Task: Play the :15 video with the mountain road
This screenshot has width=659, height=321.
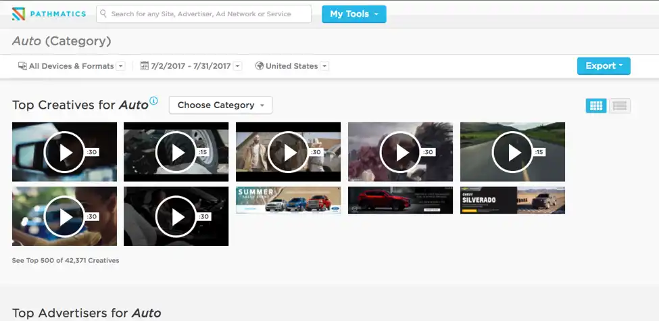Action: pos(513,152)
